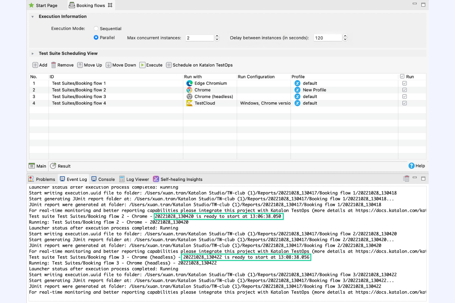Switch to the Console tab

103,179
